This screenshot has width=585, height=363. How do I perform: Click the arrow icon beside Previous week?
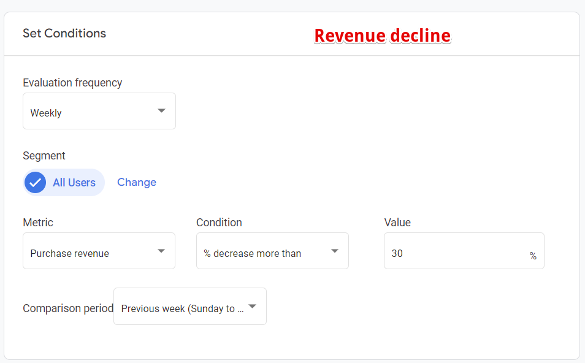(x=252, y=307)
